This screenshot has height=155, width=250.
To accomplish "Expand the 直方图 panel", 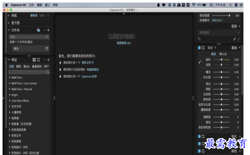I will tap(9, 23).
